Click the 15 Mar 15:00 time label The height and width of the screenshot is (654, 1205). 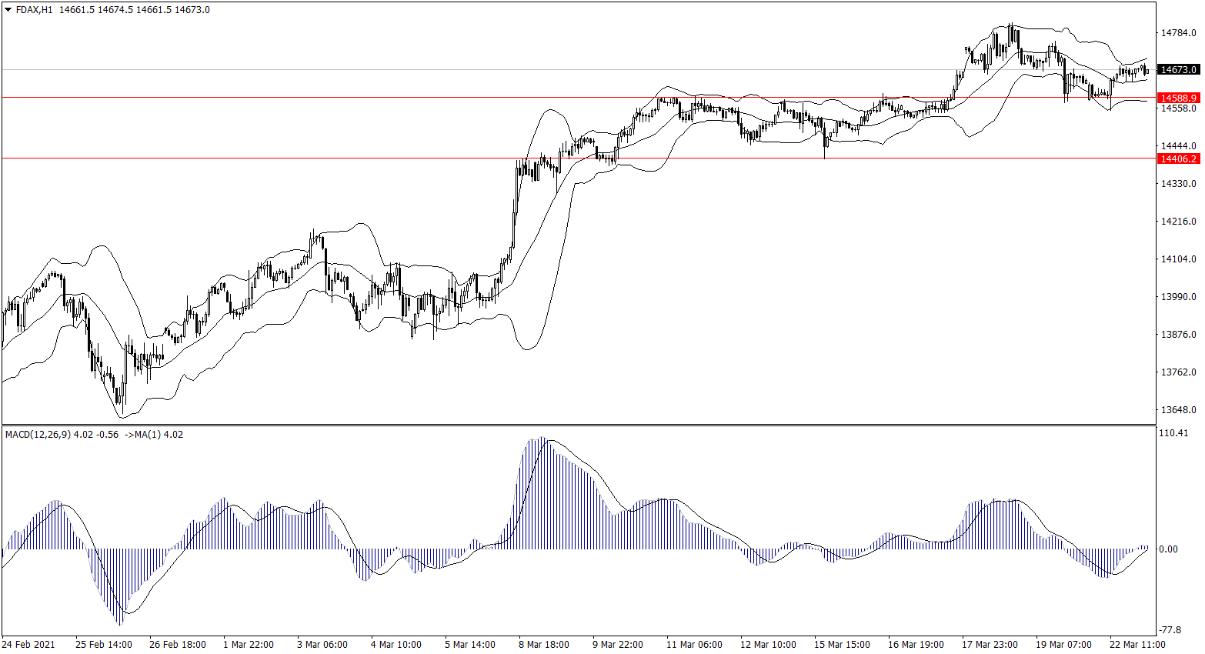click(842, 645)
